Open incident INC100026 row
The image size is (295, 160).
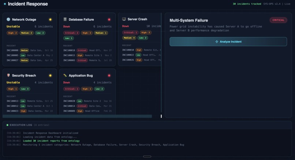pyautogui.click(x=142, y=60)
